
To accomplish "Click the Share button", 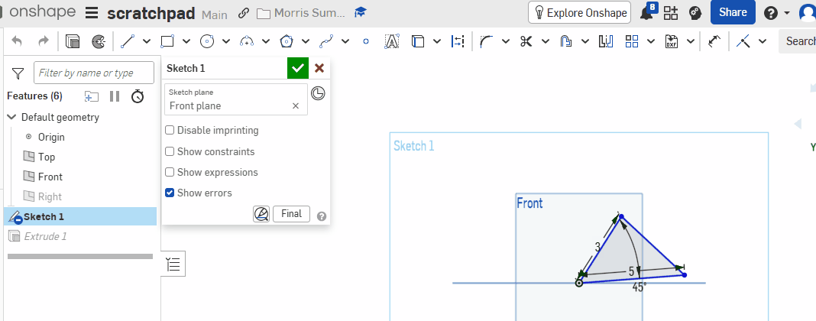I will pos(733,12).
